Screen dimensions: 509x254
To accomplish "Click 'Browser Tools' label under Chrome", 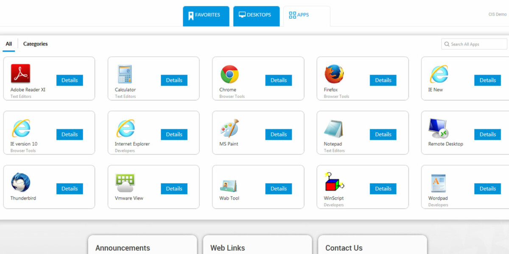I will [x=232, y=97].
